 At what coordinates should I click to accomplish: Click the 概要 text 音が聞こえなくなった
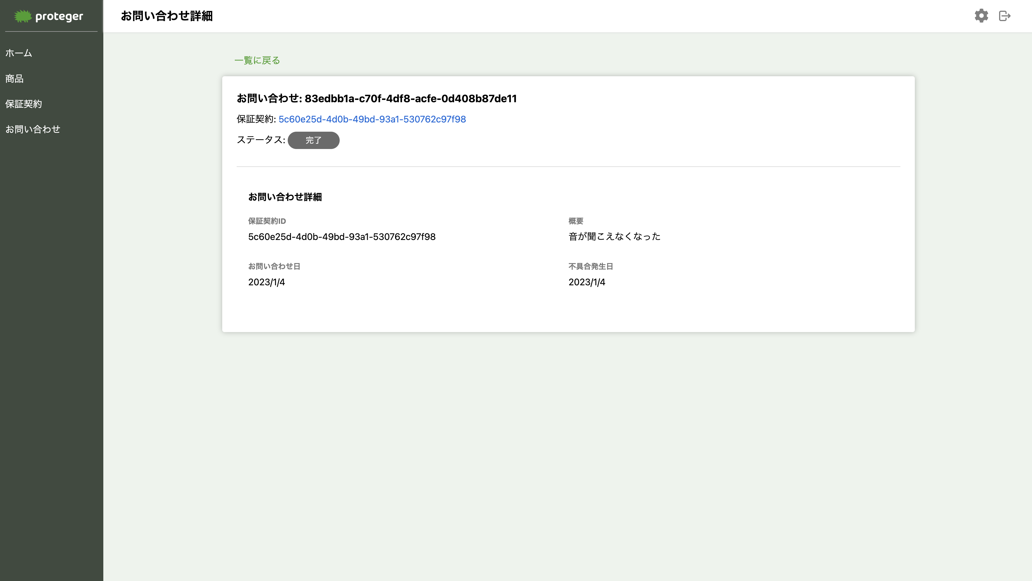click(x=614, y=237)
